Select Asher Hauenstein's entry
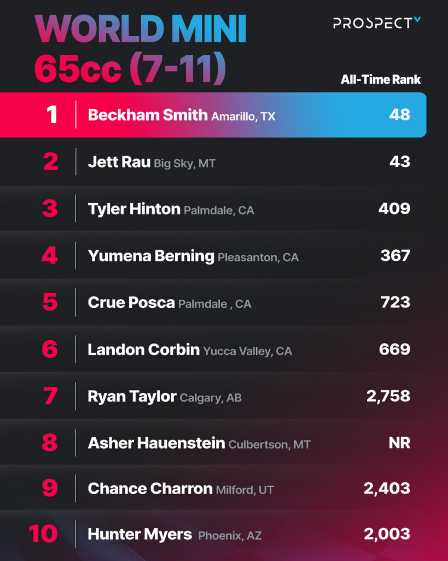This screenshot has width=448, height=561. (156, 443)
